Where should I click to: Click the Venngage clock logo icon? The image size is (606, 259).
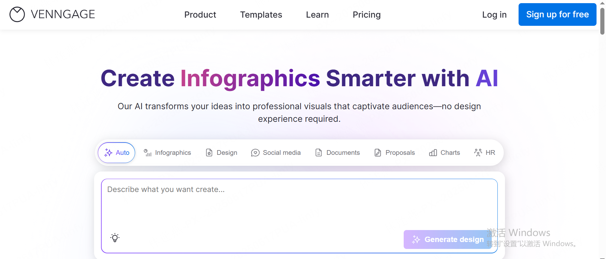[x=17, y=14]
